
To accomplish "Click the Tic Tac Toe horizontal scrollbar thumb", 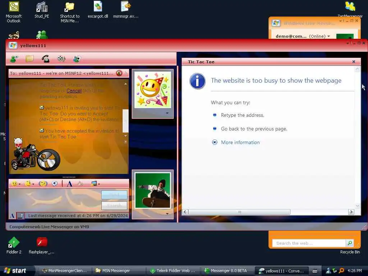I will (239, 212).
